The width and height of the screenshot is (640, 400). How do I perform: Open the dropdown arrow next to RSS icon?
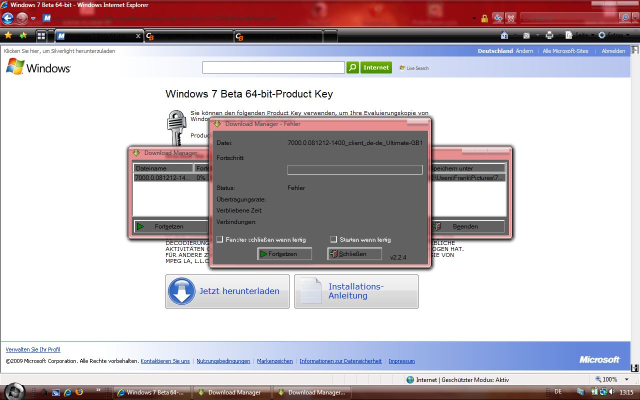pos(537,35)
